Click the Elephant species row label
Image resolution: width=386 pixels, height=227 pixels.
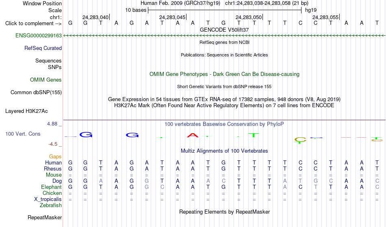(52, 187)
